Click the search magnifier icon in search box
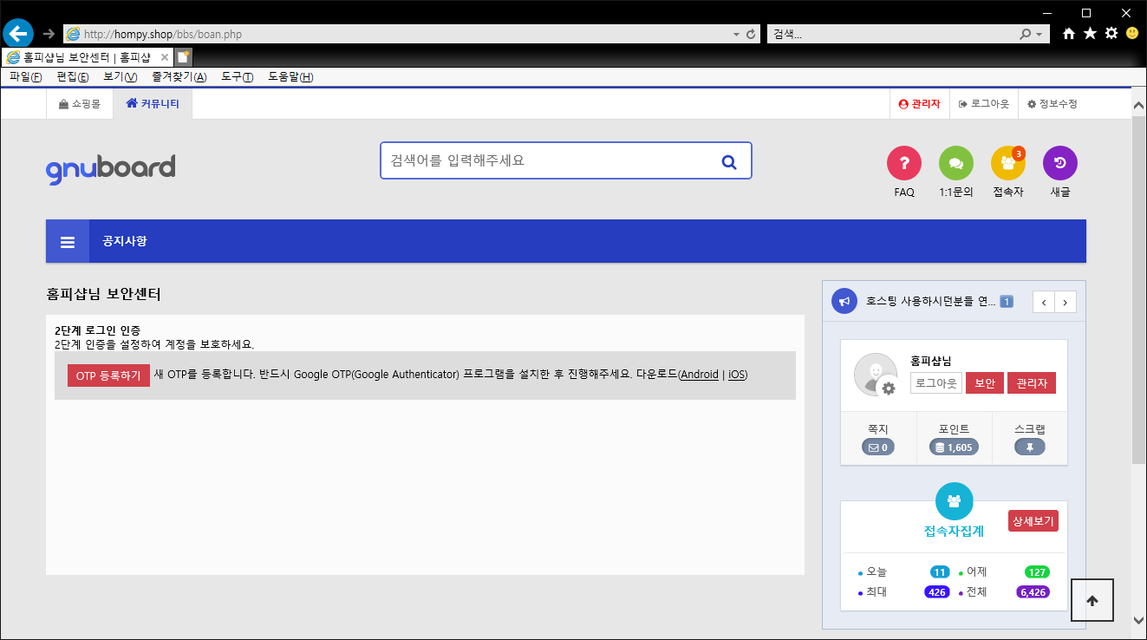This screenshot has height=640, width=1147. 728,161
